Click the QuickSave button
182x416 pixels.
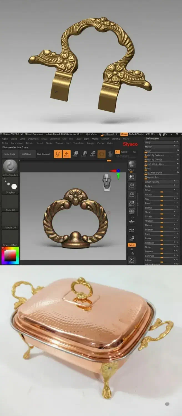(91, 134)
